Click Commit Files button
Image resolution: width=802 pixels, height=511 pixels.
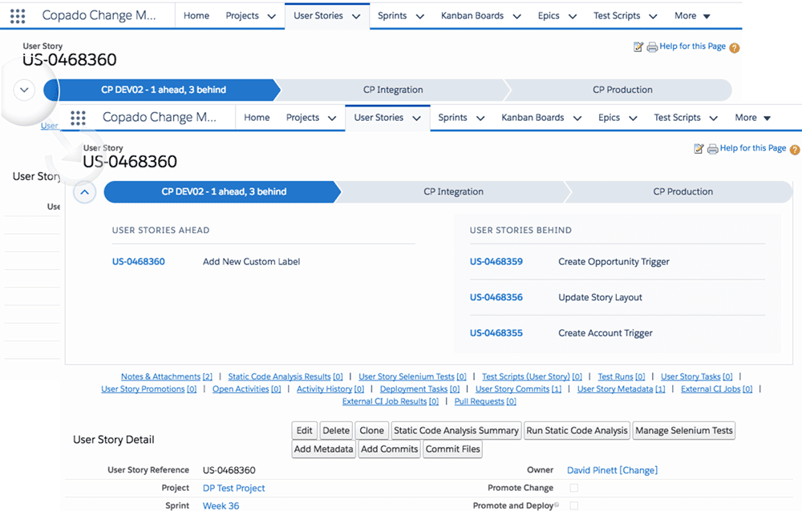click(452, 449)
